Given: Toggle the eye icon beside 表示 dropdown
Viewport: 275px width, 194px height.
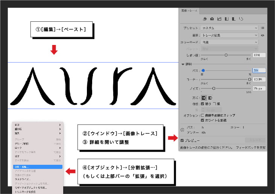Looking at the screenshot, I should 263,35.
